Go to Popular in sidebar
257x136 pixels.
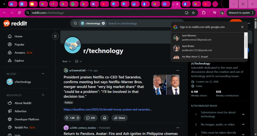pyautogui.click(x=19, y=44)
